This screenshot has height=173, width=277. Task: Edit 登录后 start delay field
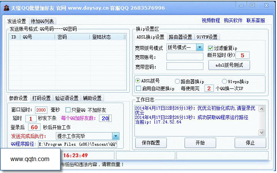pos(34,127)
